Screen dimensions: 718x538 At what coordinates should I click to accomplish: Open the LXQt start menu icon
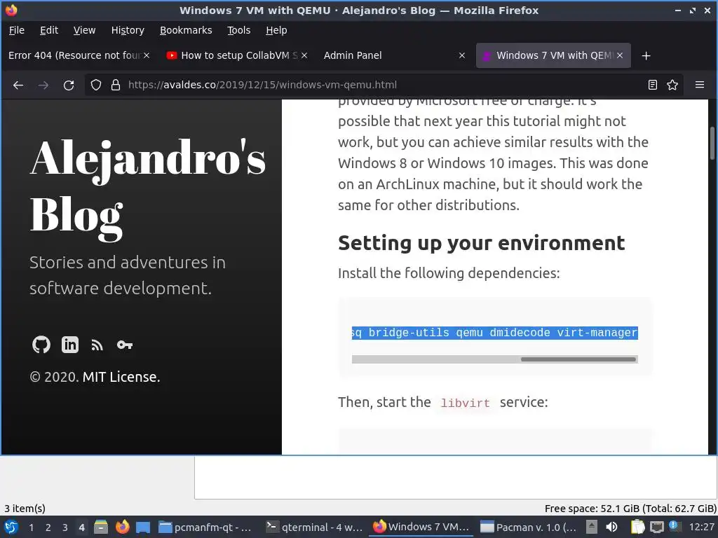coord(11,527)
